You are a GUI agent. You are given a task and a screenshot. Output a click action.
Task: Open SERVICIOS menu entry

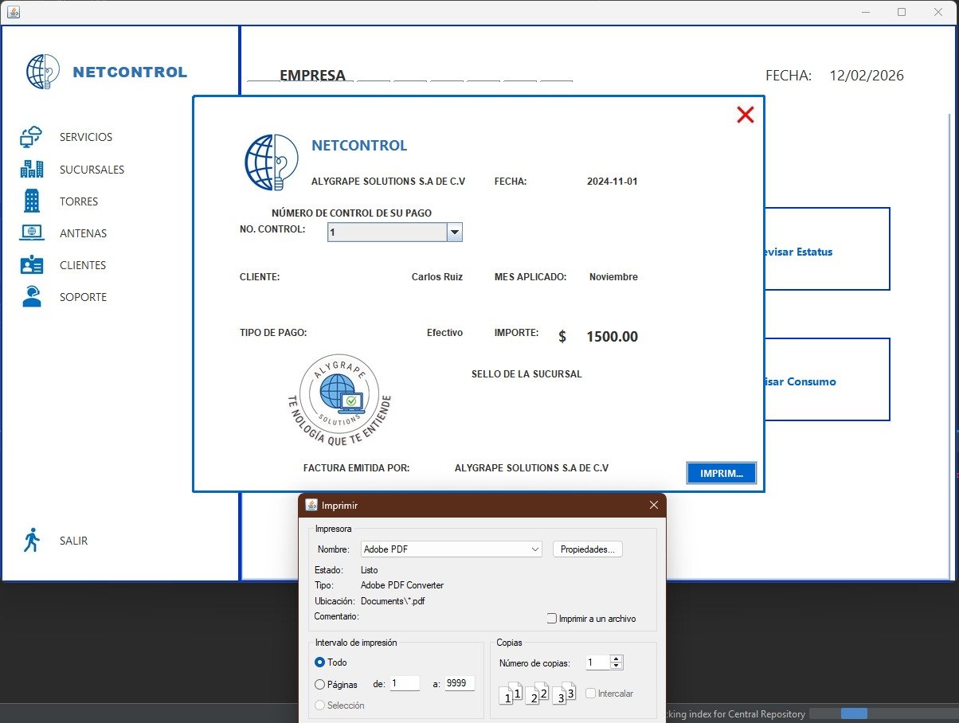86,137
